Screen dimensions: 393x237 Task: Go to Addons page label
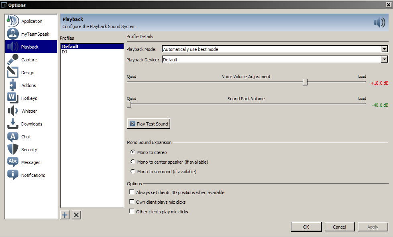pyautogui.click(x=29, y=85)
